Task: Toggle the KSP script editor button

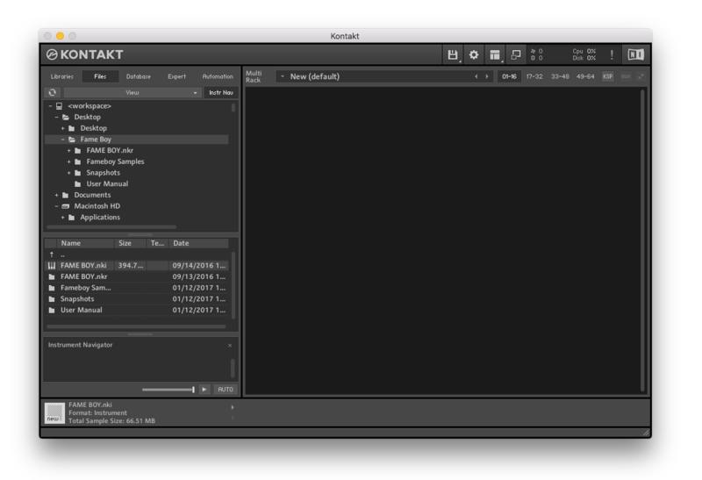Action: pyautogui.click(x=607, y=76)
